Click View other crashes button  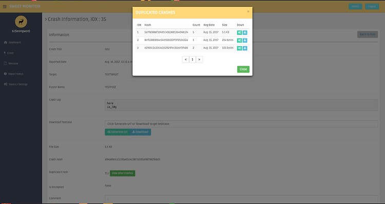(x=122, y=173)
